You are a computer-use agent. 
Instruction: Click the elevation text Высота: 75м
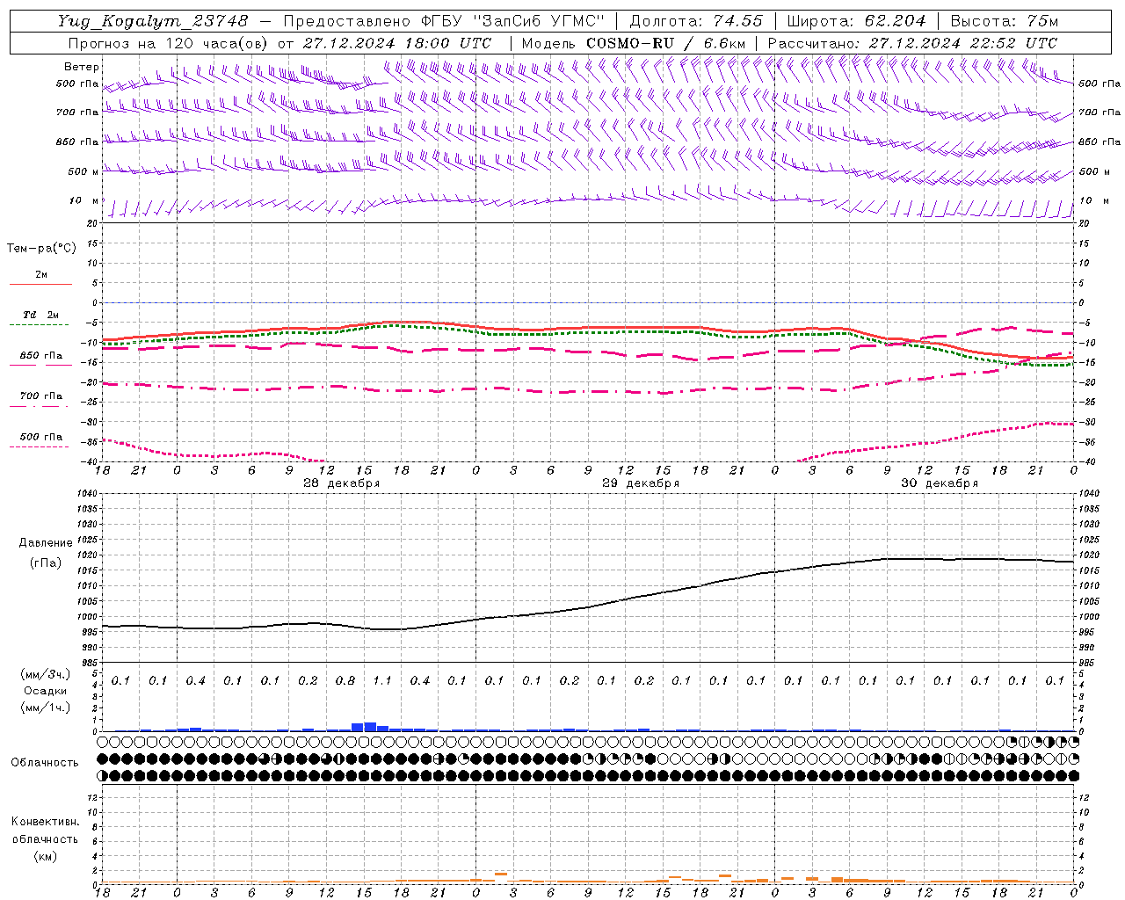pyautogui.click(x=1004, y=21)
